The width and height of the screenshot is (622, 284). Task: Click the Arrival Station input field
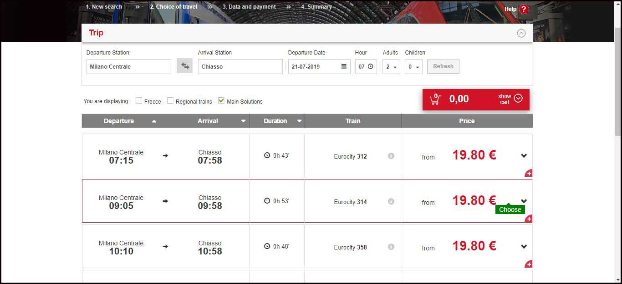(x=240, y=66)
